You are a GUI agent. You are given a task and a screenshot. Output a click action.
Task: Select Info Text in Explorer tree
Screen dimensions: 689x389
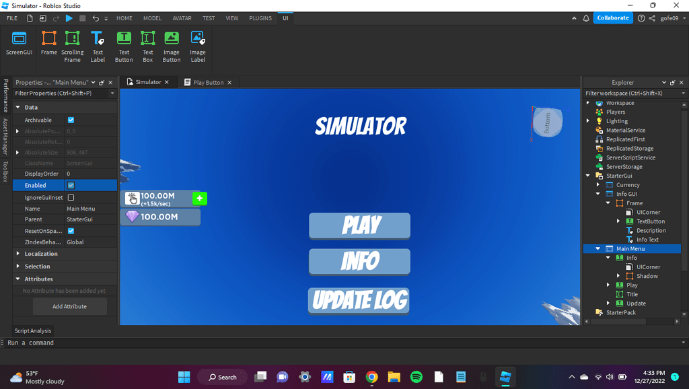647,240
